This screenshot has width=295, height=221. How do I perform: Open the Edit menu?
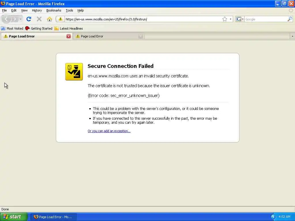(14, 10)
